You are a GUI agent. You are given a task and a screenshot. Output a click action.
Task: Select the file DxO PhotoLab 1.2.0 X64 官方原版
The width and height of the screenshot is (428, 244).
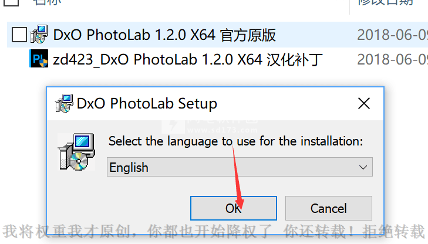coord(164,35)
